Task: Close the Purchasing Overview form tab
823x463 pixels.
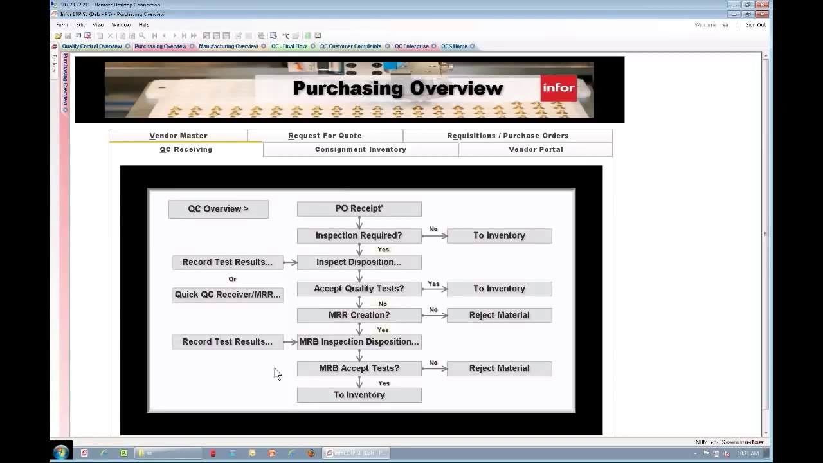Action: click(x=192, y=46)
